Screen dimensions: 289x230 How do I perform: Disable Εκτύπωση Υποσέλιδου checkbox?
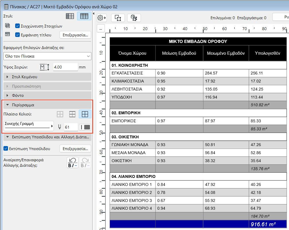pos(5,149)
